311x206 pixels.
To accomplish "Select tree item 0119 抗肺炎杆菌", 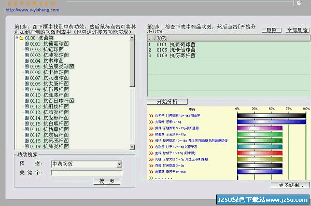I will tap(49, 146).
